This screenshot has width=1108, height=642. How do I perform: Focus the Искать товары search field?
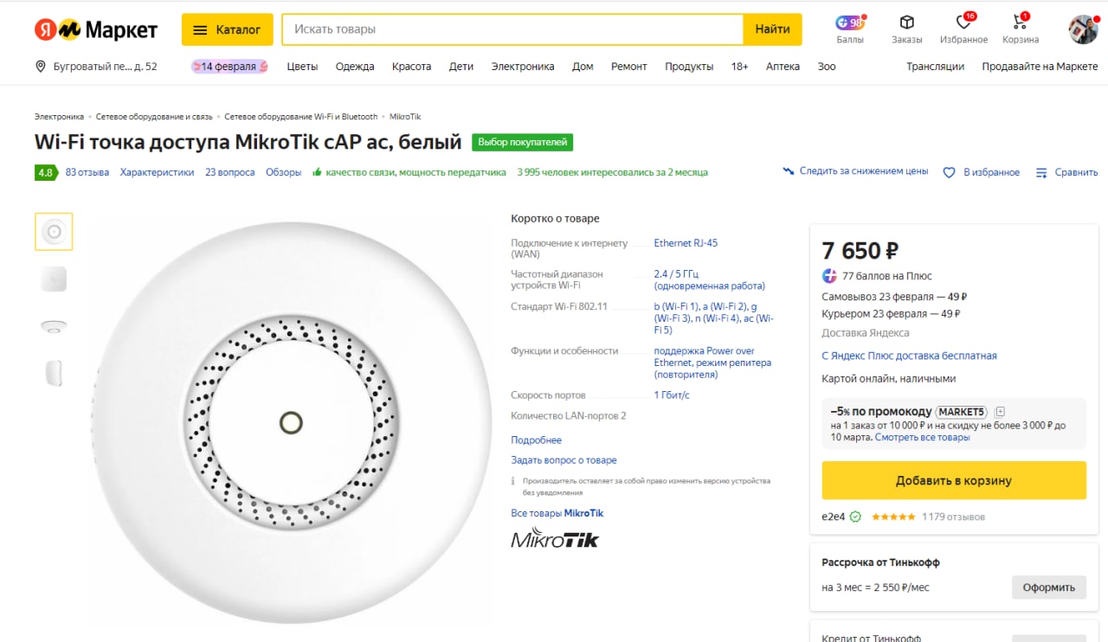512,29
